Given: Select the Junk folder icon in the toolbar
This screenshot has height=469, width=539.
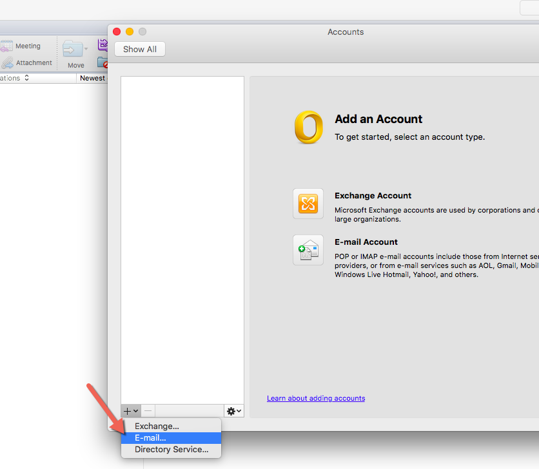Looking at the screenshot, I should (x=102, y=63).
